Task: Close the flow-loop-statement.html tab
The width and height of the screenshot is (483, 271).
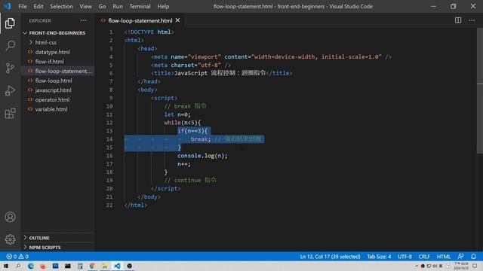Action: [x=178, y=20]
